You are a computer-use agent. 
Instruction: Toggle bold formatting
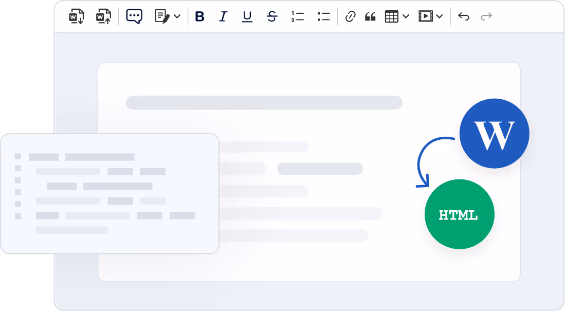click(x=200, y=16)
